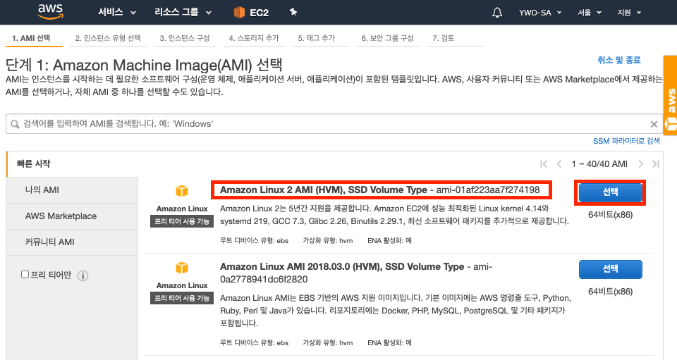The width and height of the screenshot is (677, 360).
Task: Go to next AMI page
Action: [x=641, y=164]
